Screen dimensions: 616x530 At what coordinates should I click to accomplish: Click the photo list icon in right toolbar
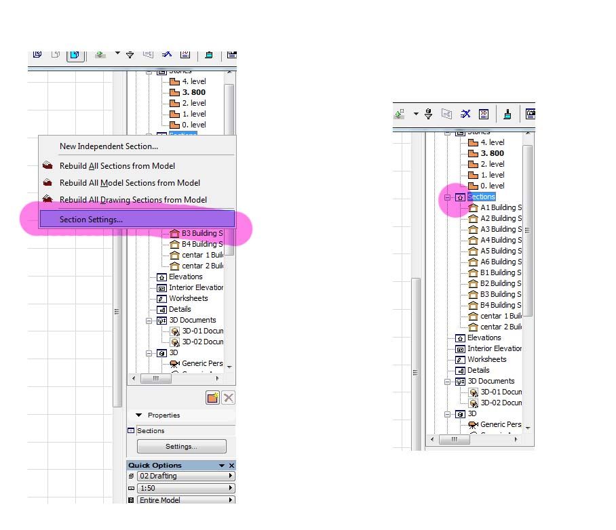(531, 115)
